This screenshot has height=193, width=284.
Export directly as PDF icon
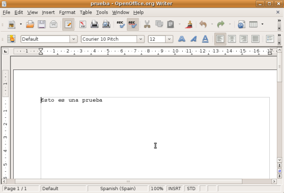[x=83, y=24]
